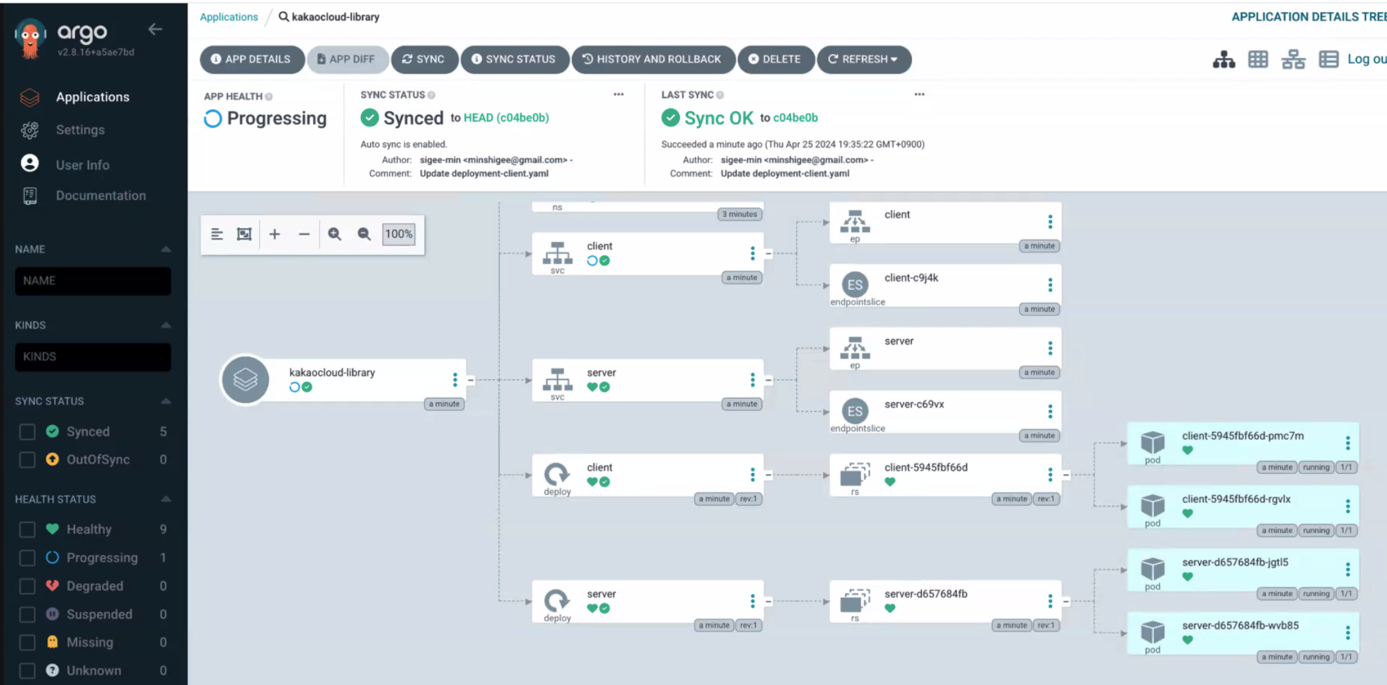Check the Missing filter checkbox
Image resolution: width=1387 pixels, height=685 pixels.
pyautogui.click(x=27, y=642)
